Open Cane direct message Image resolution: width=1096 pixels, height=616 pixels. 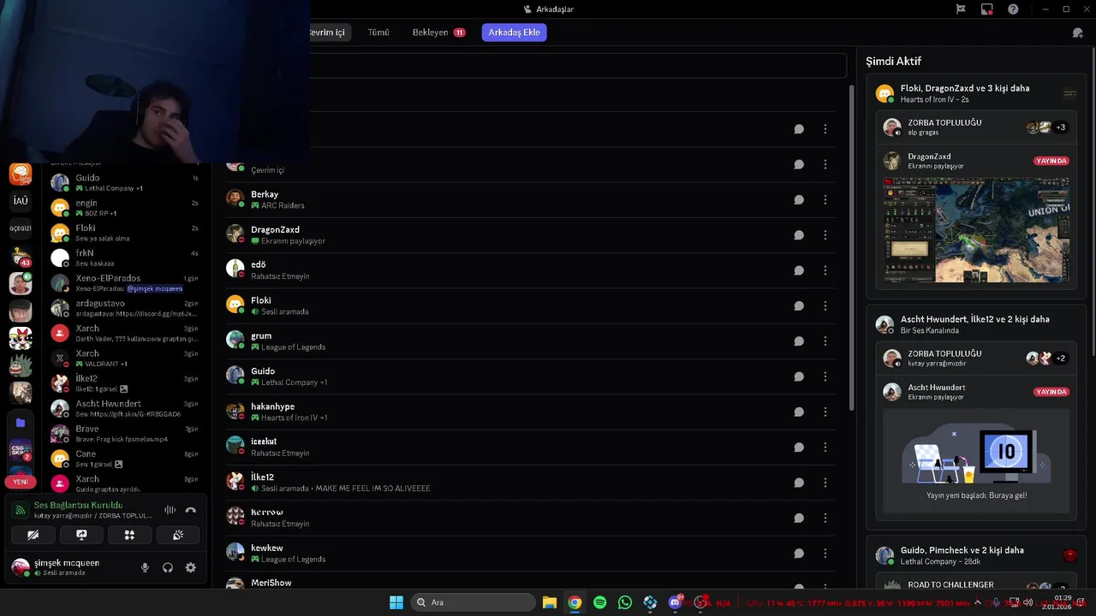coord(125,459)
